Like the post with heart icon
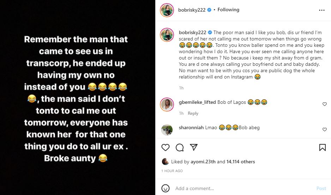The height and width of the screenshot is (195, 331). point(165,147)
